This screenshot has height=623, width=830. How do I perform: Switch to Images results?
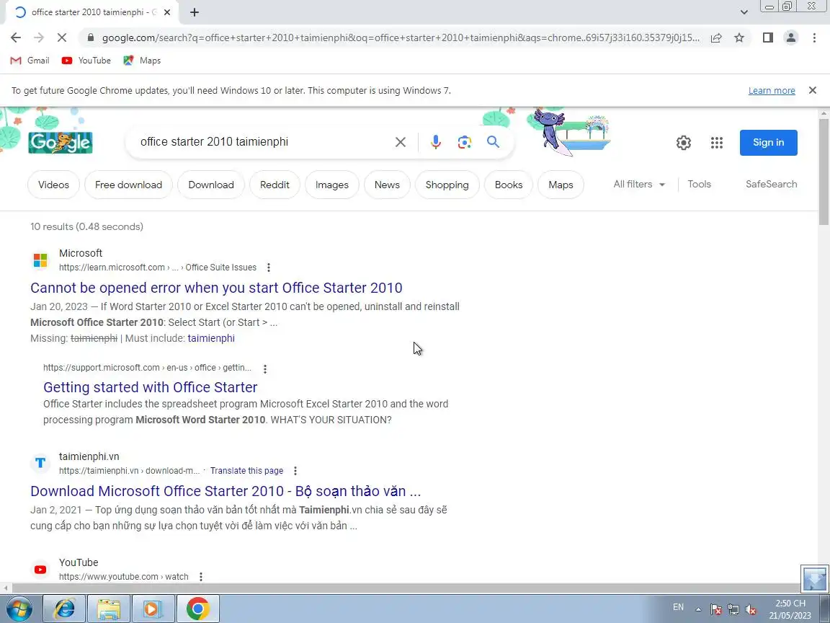pos(332,185)
